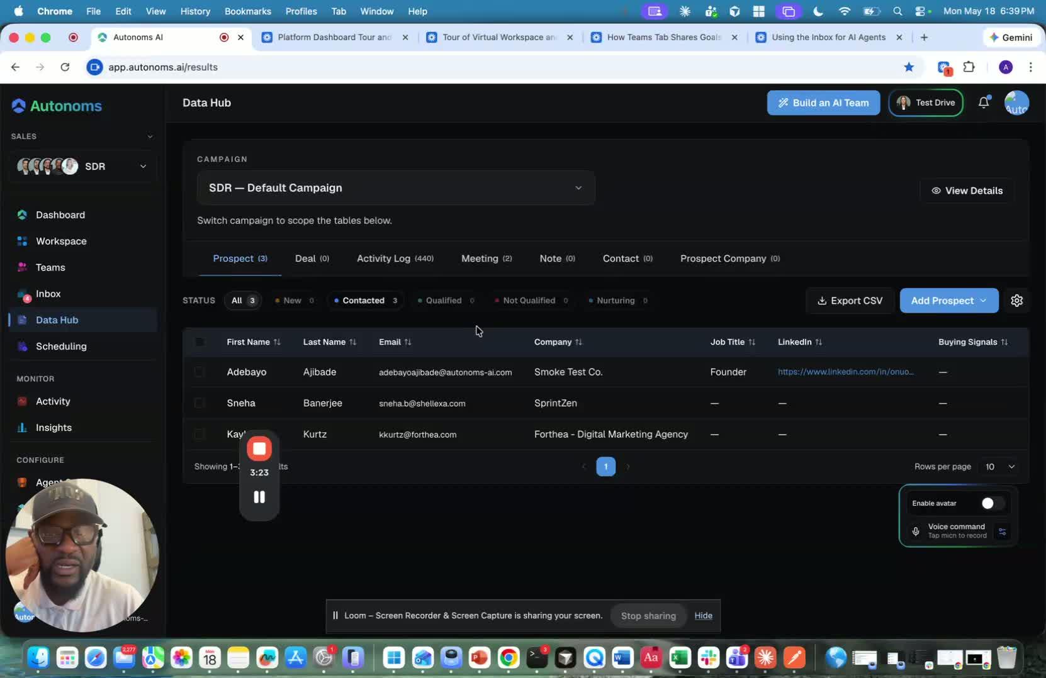Click the address bar URL

point(163,67)
